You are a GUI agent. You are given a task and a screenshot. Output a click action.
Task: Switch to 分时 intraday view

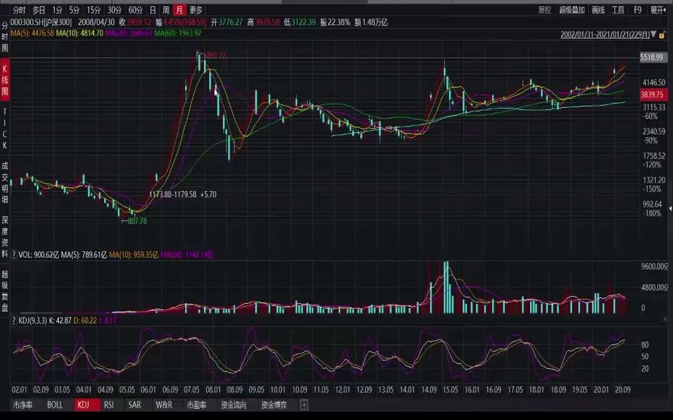(19, 10)
